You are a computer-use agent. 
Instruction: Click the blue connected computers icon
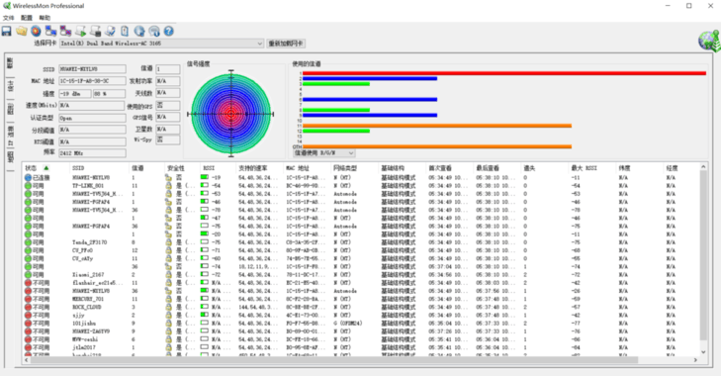[50, 32]
